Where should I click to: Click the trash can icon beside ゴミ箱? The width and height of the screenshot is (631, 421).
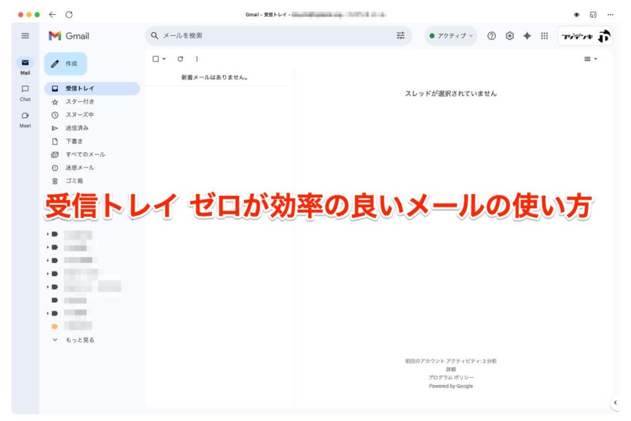(x=55, y=181)
